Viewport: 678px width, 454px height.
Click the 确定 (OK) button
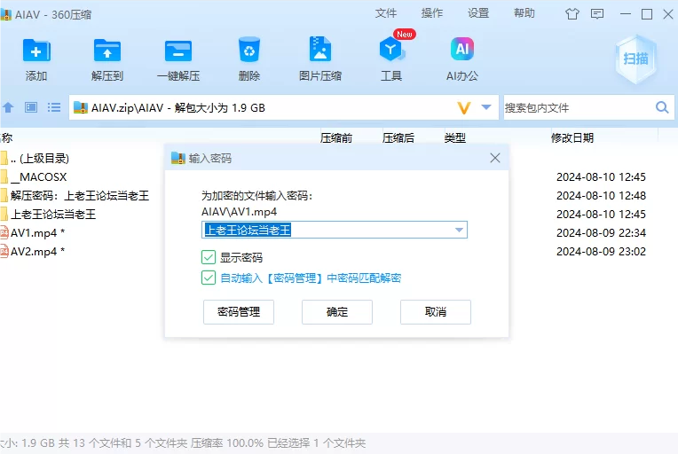pyautogui.click(x=337, y=312)
